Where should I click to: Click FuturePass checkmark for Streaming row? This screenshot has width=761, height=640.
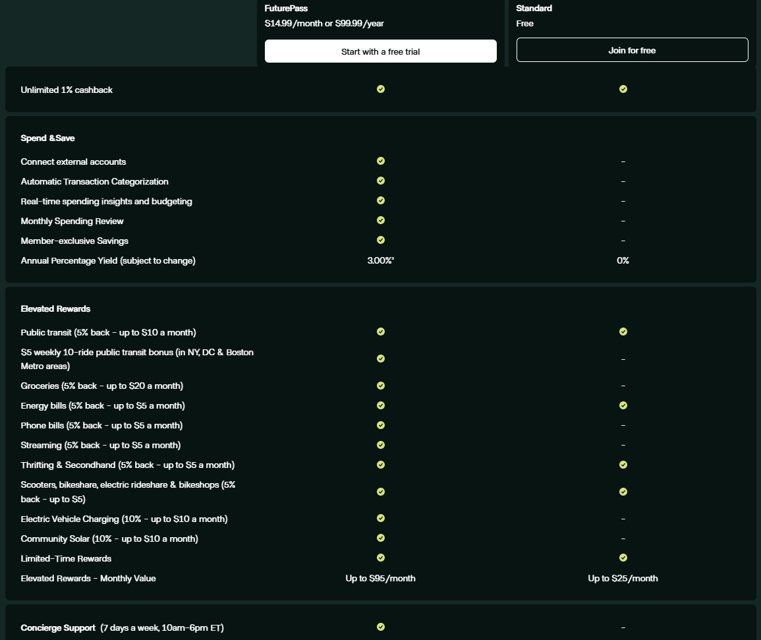pyautogui.click(x=381, y=445)
